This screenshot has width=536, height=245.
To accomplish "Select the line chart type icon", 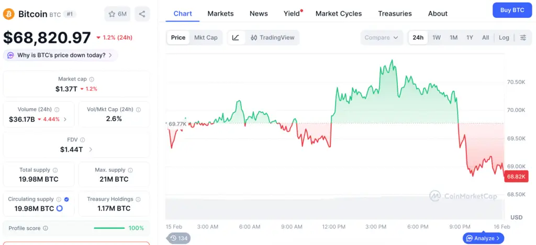I will [236, 38].
